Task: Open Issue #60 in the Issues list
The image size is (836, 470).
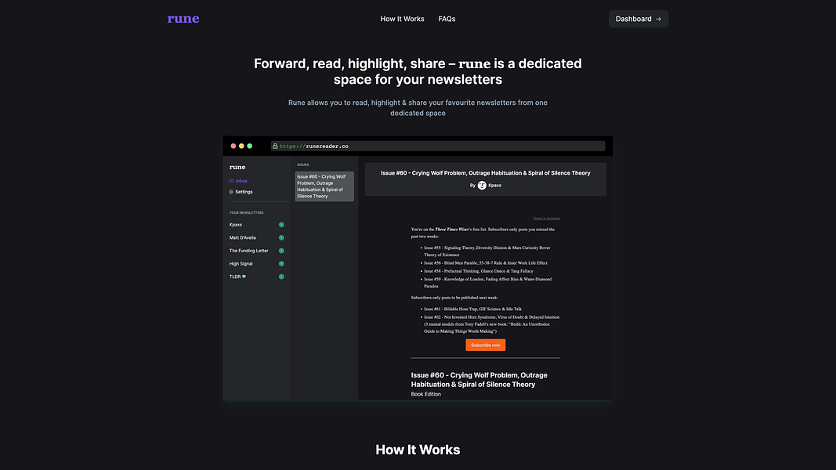Action: [324, 186]
